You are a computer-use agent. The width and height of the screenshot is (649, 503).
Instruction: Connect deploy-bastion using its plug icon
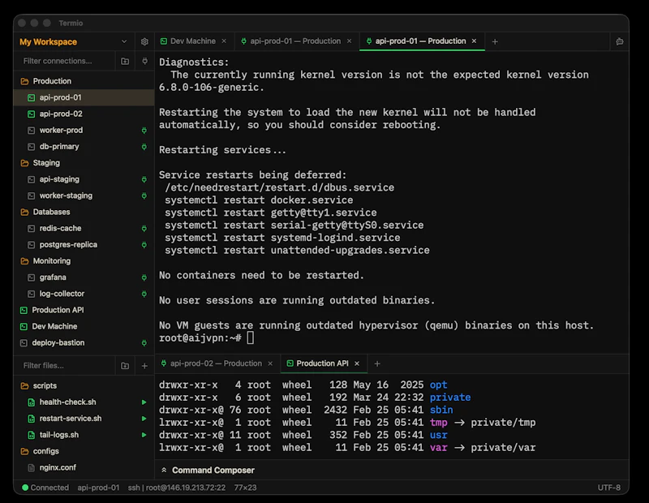(144, 343)
